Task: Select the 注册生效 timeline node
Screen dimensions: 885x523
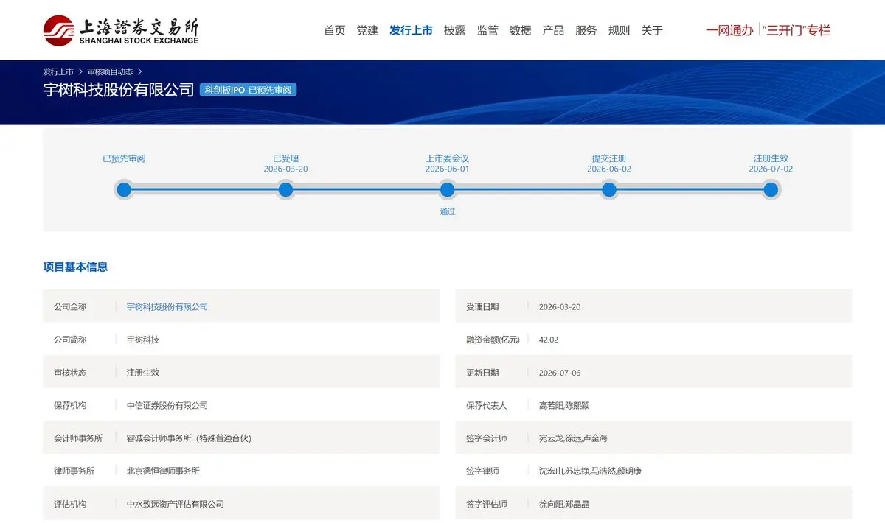Action: click(771, 190)
